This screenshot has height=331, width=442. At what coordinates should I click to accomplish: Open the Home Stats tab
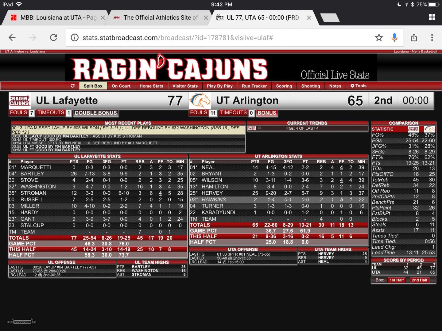click(151, 86)
